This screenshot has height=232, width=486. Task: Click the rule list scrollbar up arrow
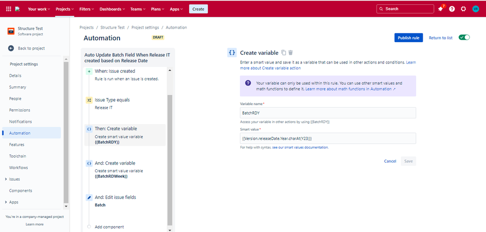pos(170,70)
